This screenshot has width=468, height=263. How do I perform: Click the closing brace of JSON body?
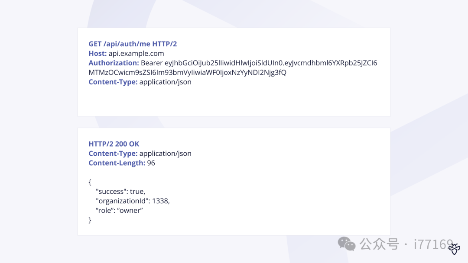point(90,220)
